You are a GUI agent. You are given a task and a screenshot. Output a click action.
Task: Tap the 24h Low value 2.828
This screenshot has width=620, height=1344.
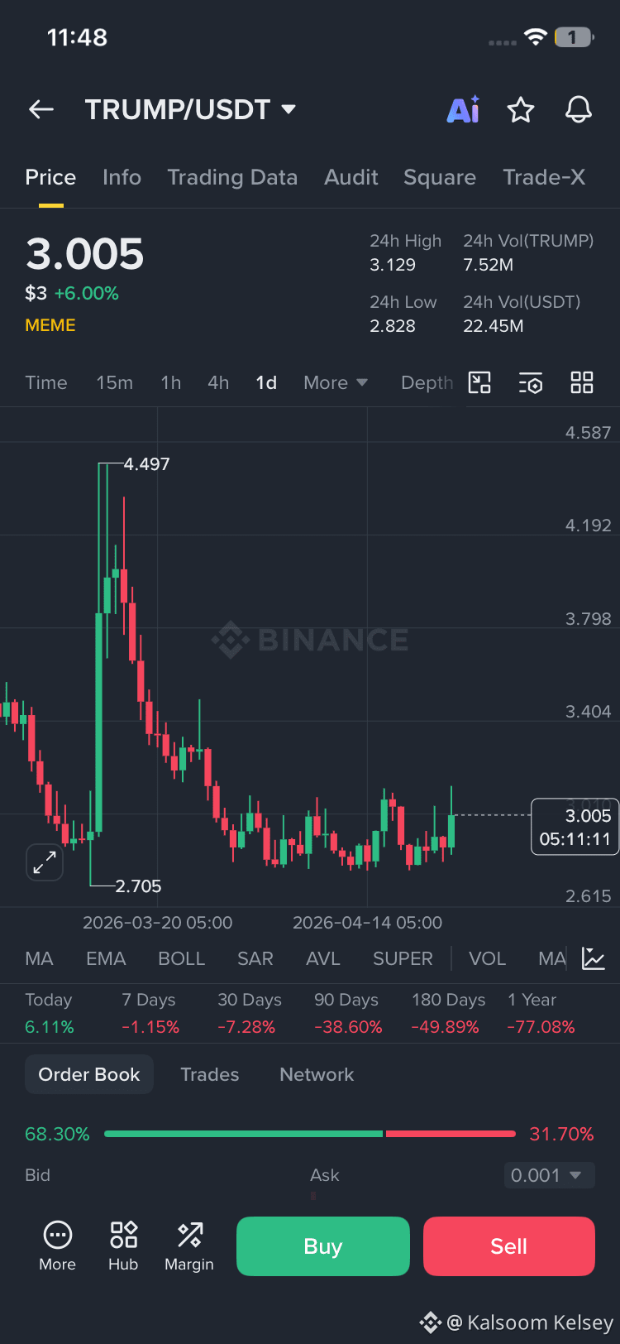393,326
